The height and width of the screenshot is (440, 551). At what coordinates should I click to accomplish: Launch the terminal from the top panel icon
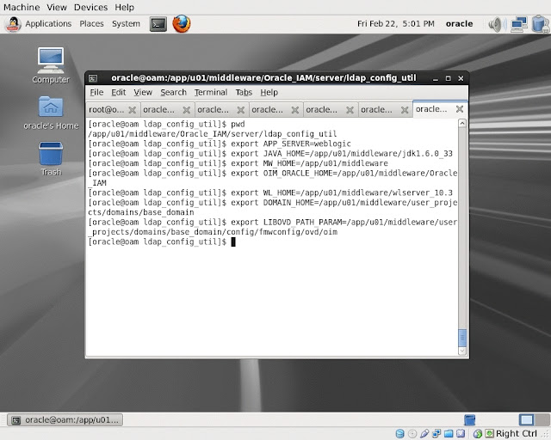[x=158, y=24]
